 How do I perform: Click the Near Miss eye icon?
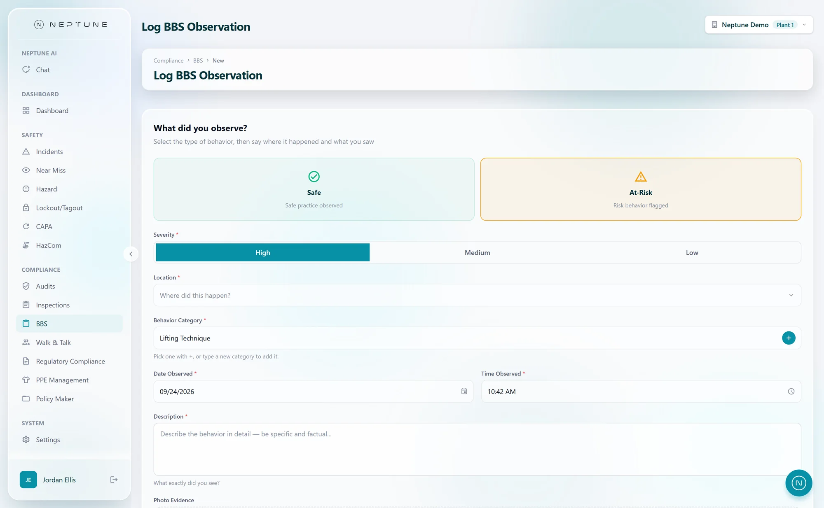pos(26,170)
